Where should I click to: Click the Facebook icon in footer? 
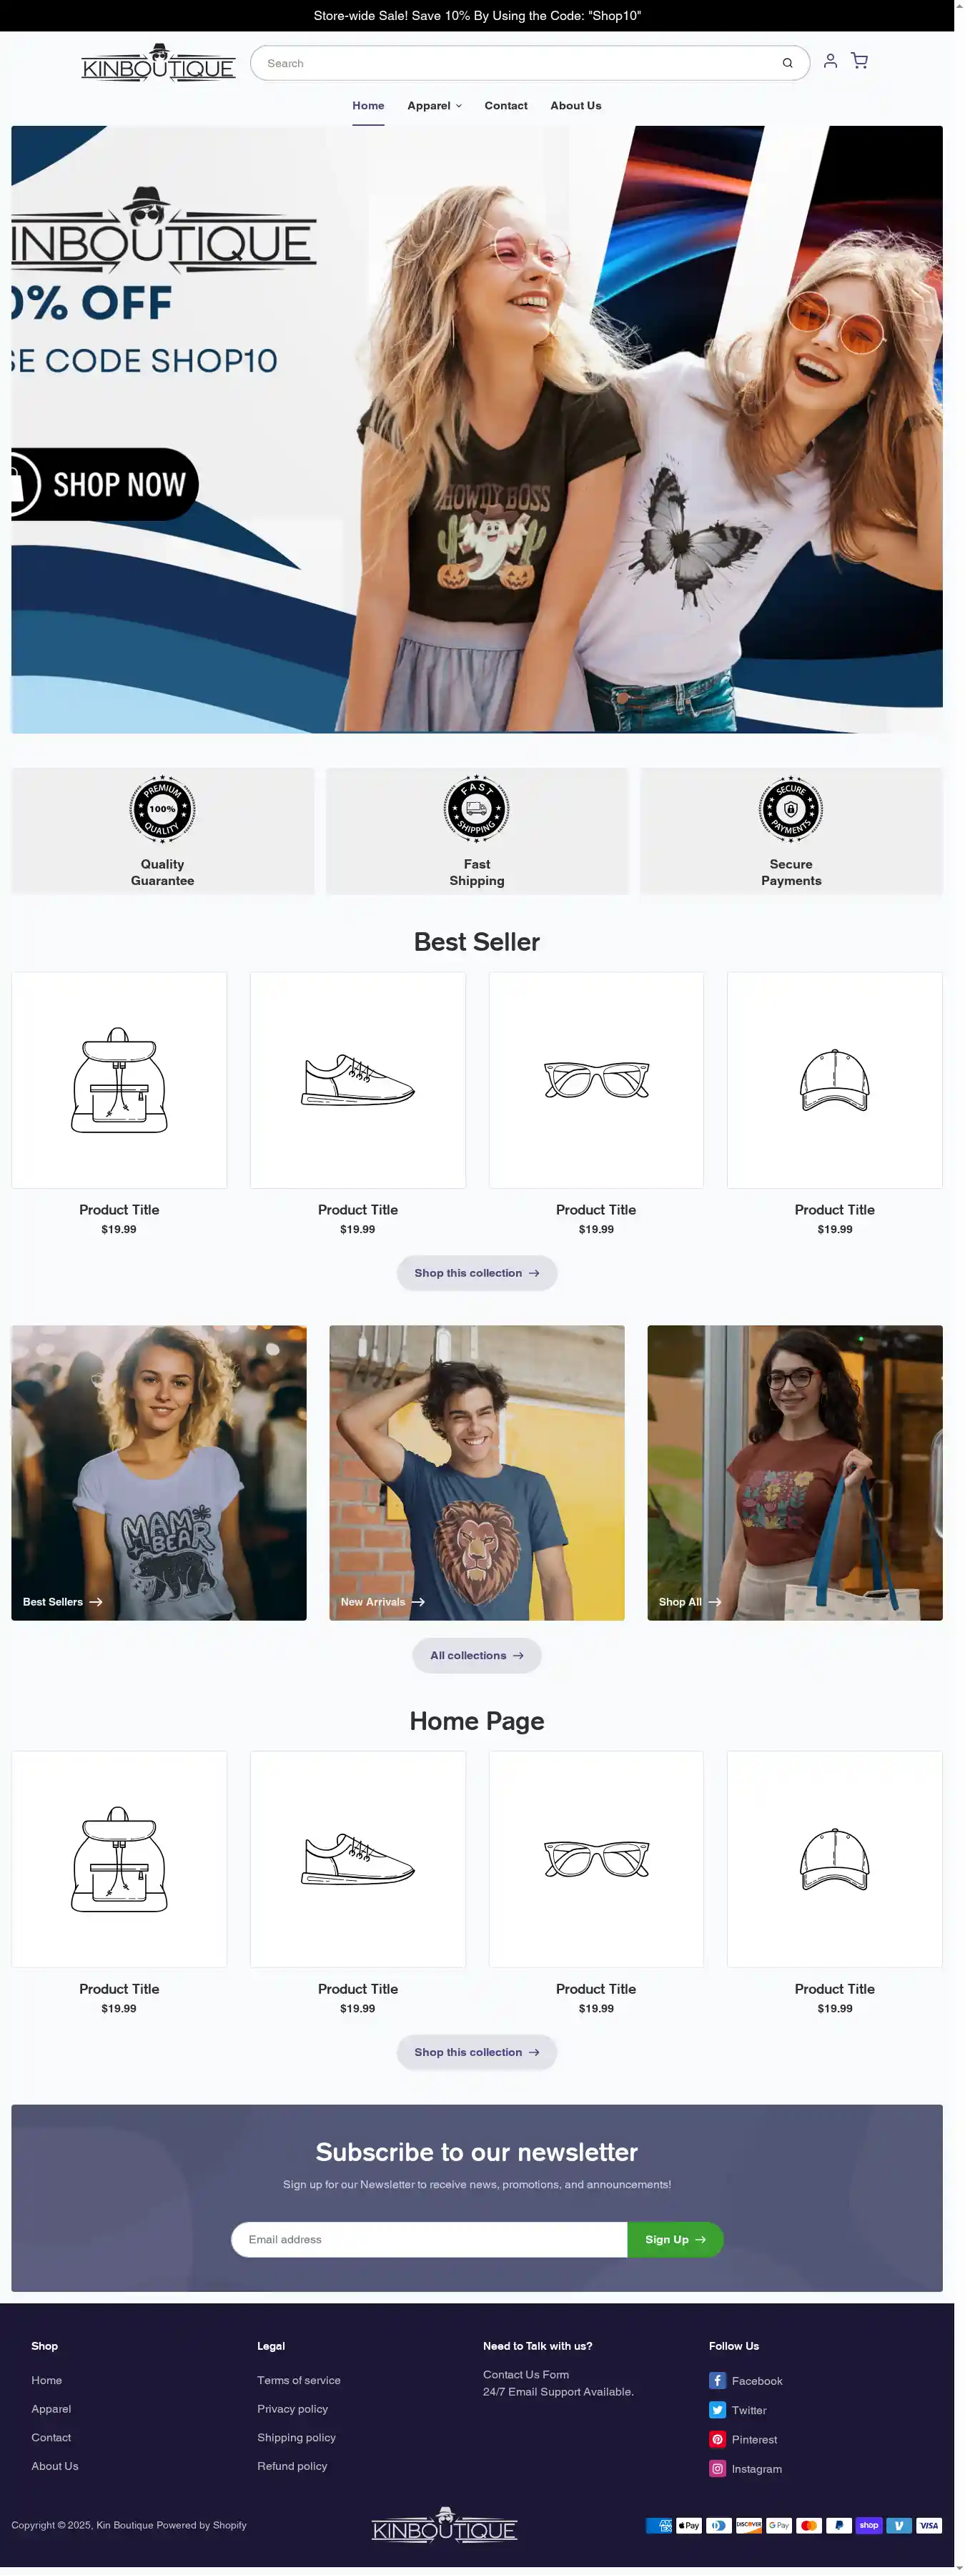[x=717, y=2380]
